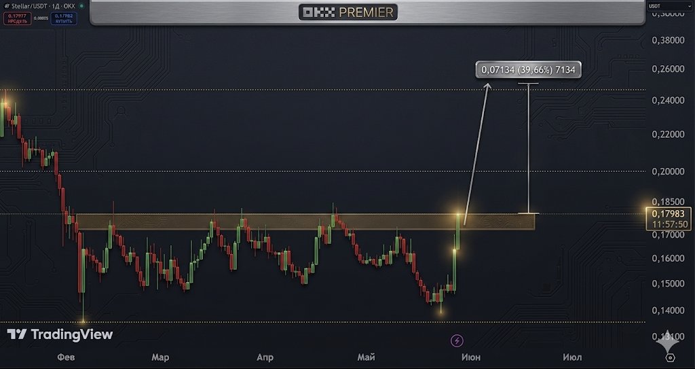The width and height of the screenshot is (695, 369).
Task: Click the 0,38000 price scale label
Action: pyautogui.click(x=668, y=40)
